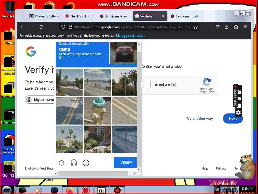Click captcha scroll up arrow

(x=139, y=44)
